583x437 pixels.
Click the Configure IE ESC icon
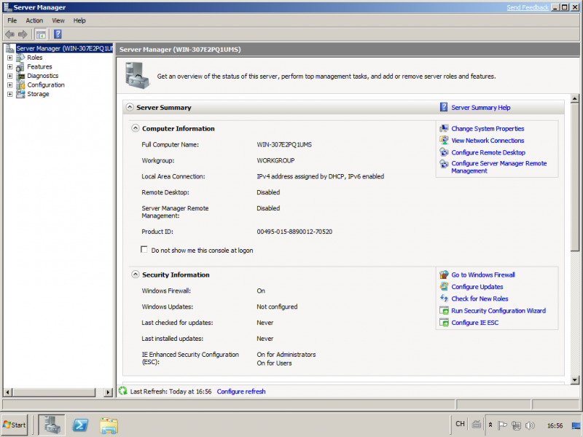coord(444,323)
